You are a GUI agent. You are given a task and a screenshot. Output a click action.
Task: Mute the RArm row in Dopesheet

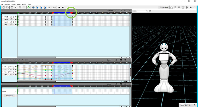click(x=13, y=22)
